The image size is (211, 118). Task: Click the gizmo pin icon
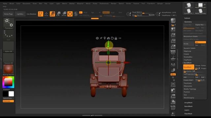[x=101, y=38]
